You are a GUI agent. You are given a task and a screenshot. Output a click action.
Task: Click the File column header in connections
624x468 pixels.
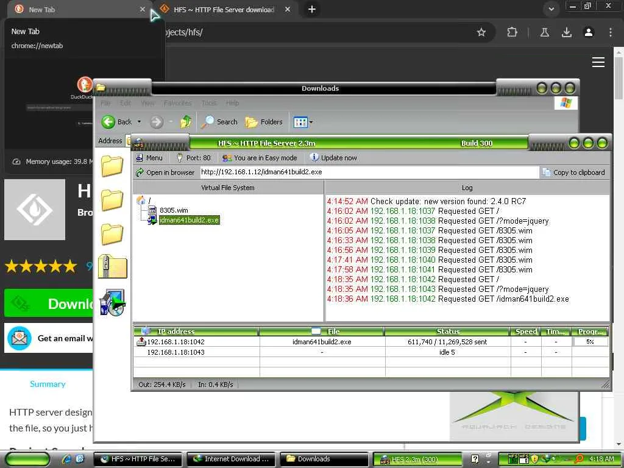[322, 331]
